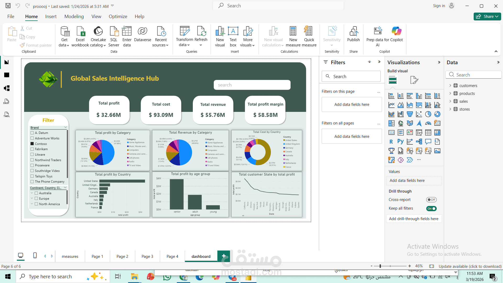Click the New measure icon
503x283 pixels.
click(293, 31)
